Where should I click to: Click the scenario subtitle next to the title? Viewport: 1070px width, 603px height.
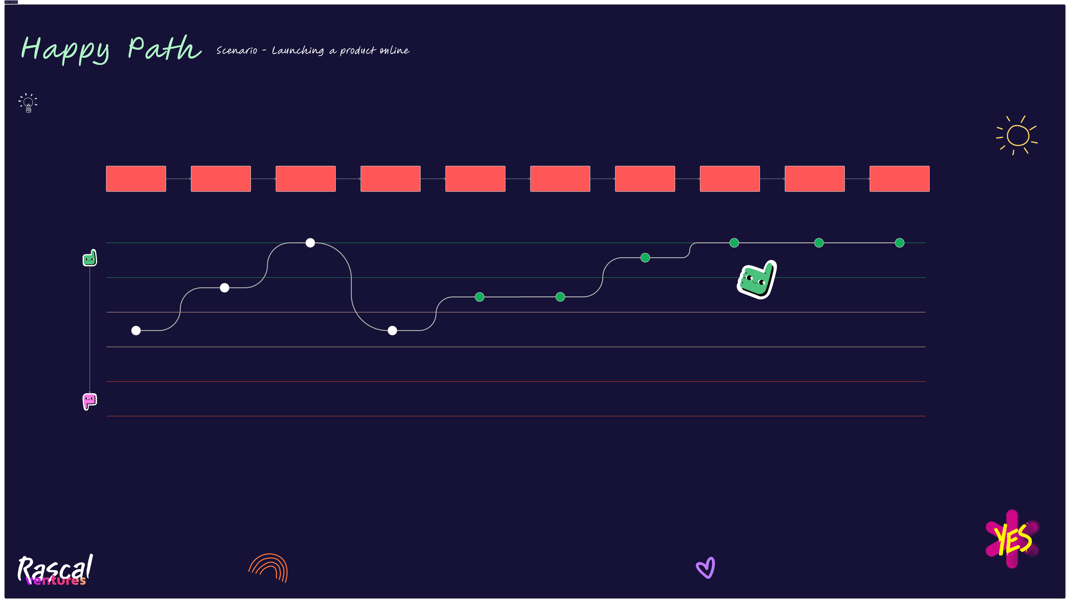coord(312,50)
